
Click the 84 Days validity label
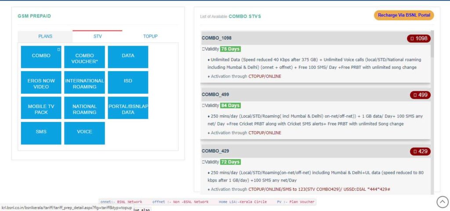230,105
